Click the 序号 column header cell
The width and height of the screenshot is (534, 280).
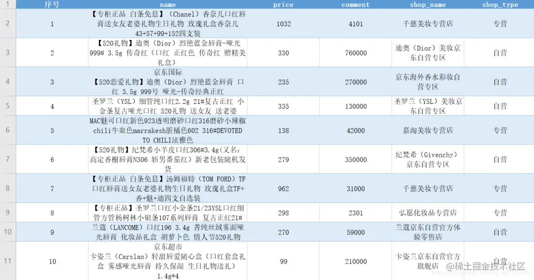[x=52, y=4]
